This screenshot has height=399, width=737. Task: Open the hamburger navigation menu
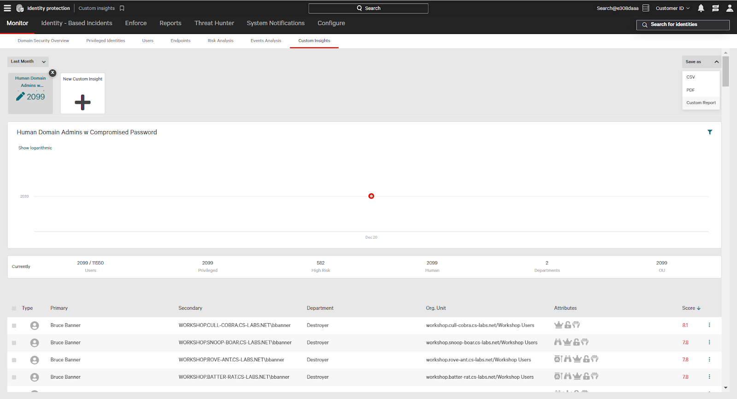coord(7,8)
